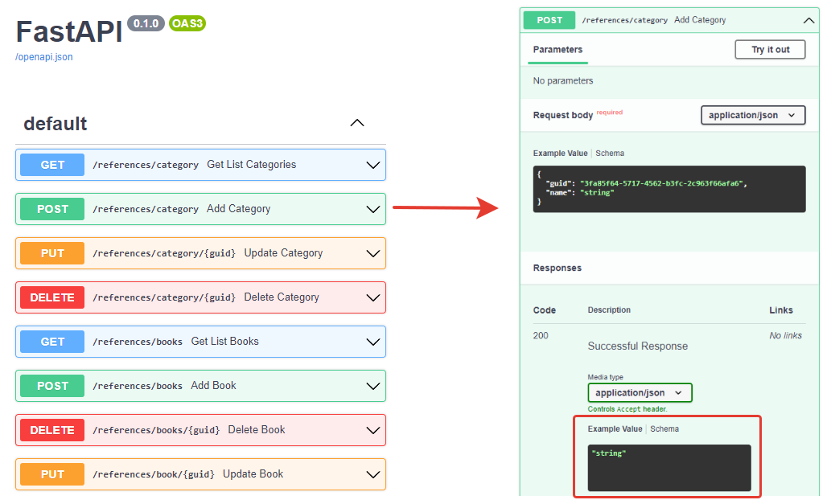Click the request body example JSON block
This screenshot has width=831, height=500.
click(669, 189)
